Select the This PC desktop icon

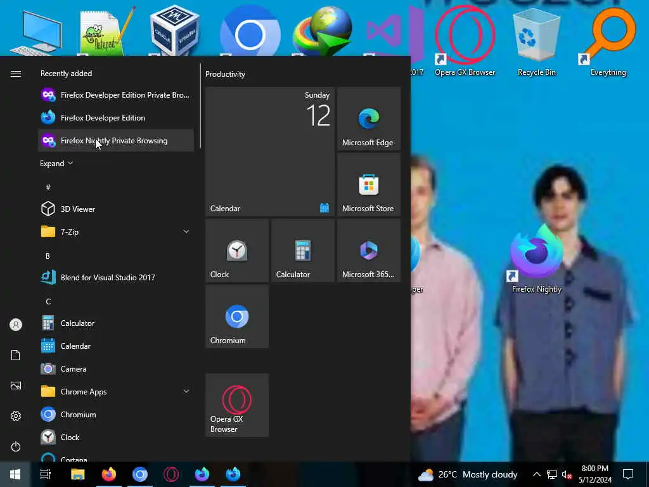coord(36,33)
